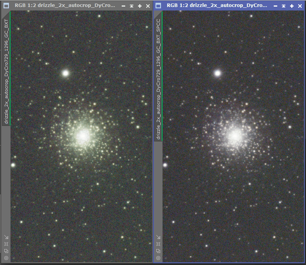Shade the left GC_BXT window using the up-arrow bar icon

pos(131,6)
